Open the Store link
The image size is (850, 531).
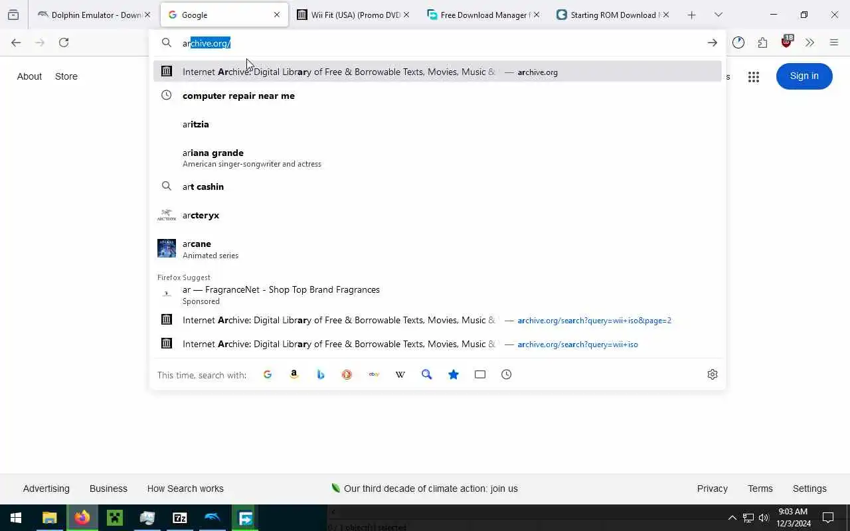pyautogui.click(x=66, y=76)
